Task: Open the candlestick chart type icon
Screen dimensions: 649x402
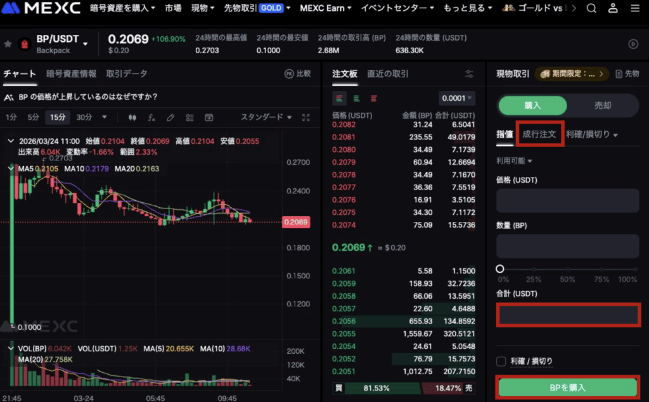Action: 132,117
